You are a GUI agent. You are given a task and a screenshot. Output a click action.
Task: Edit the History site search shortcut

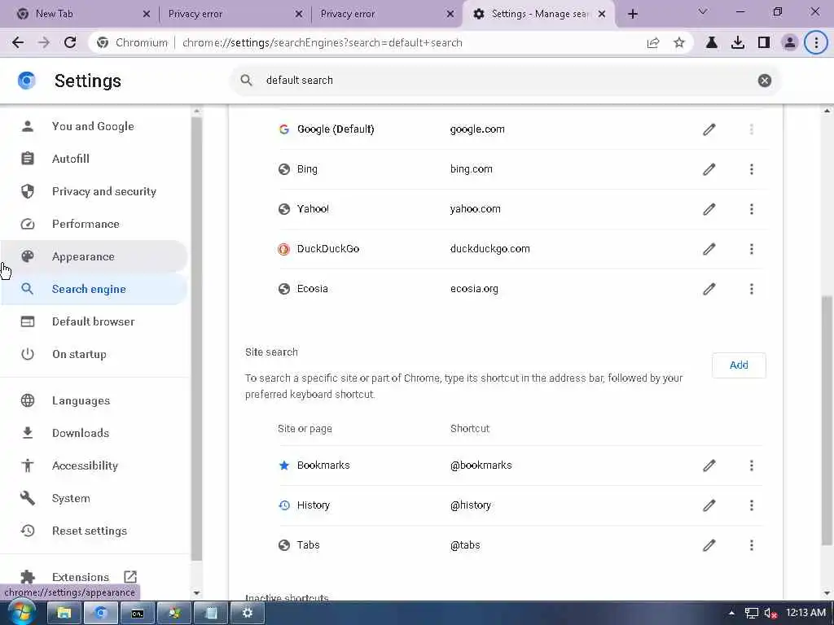click(x=709, y=505)
